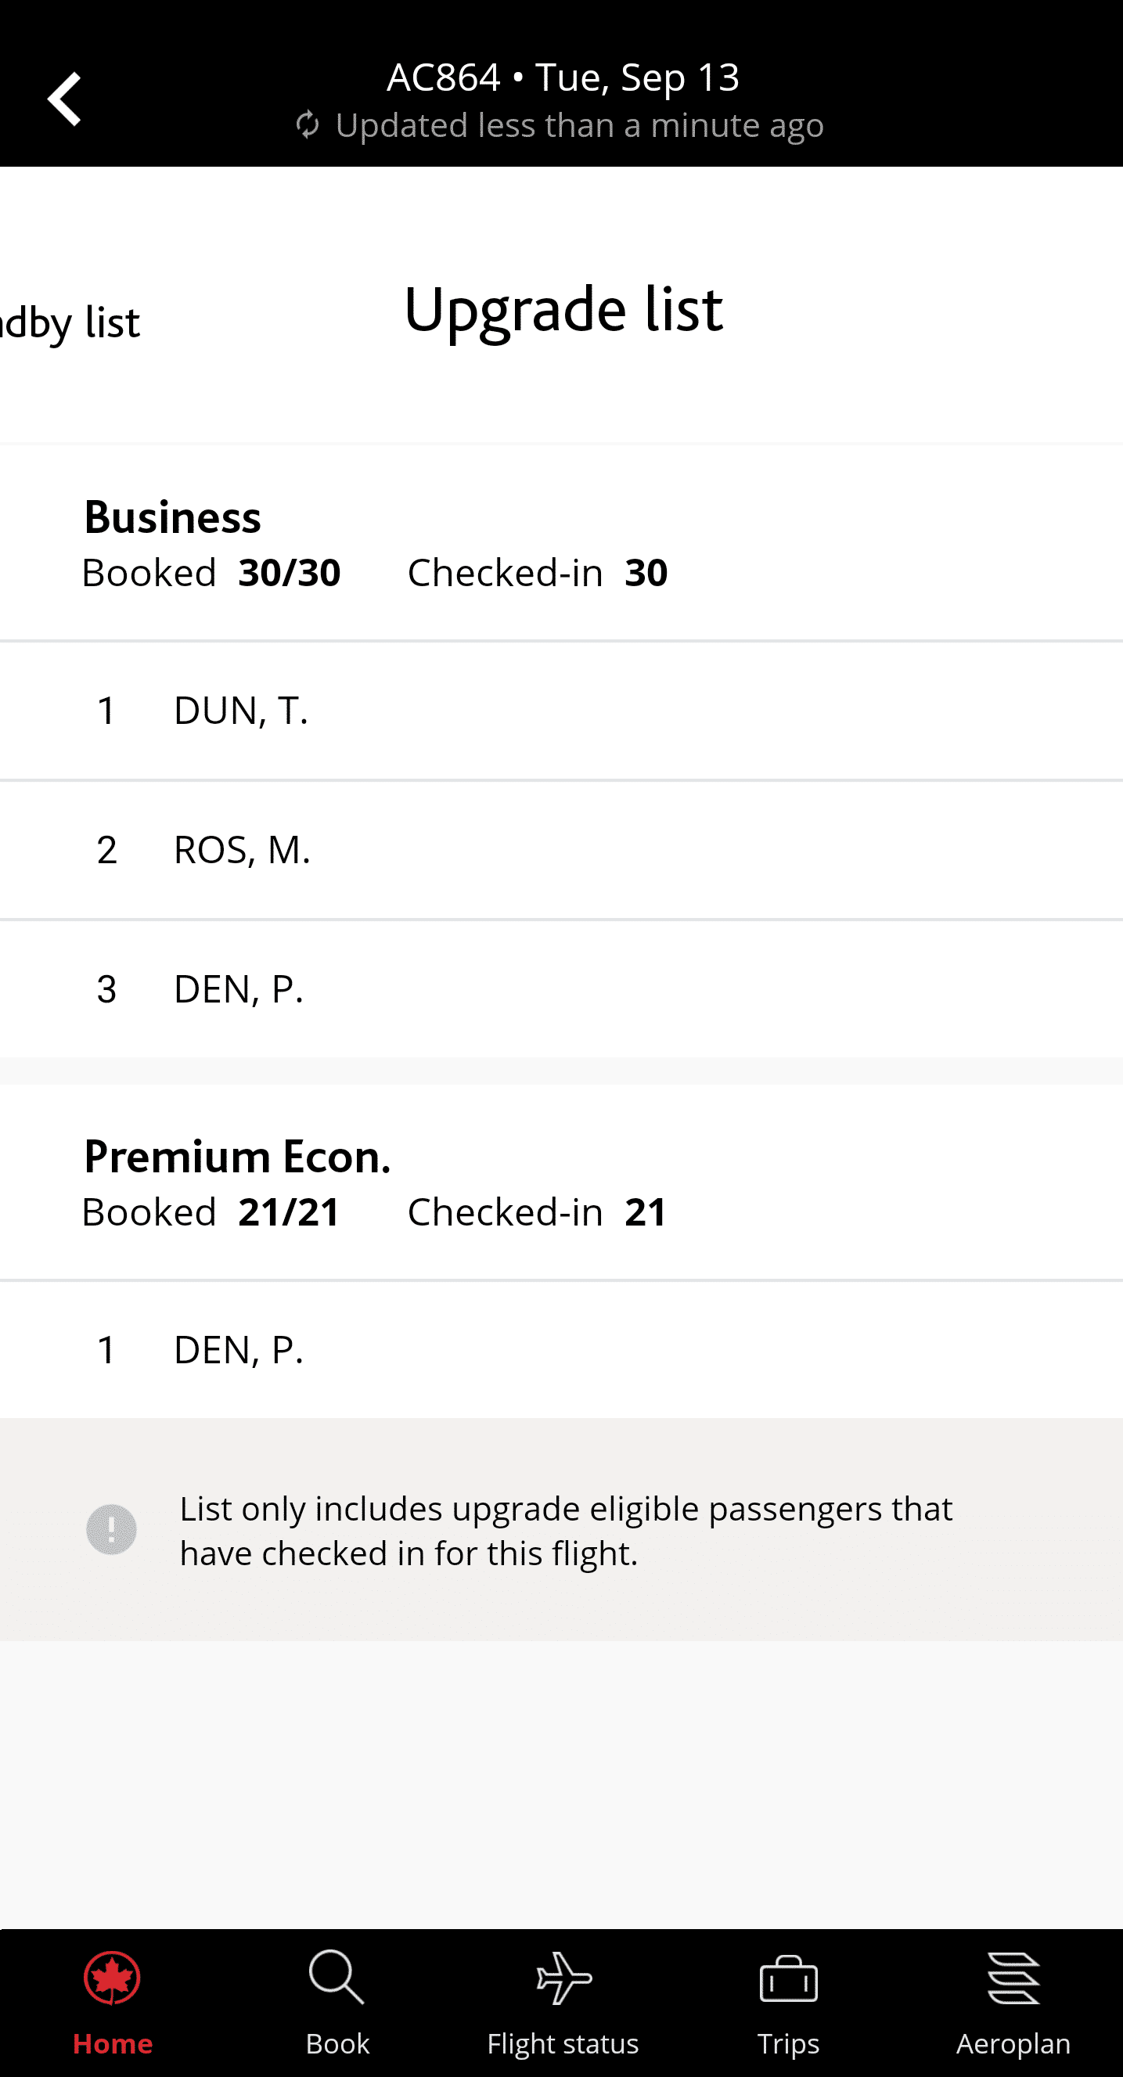
Task: Tap the Aeroplan icon in bottom bar
Action: point(1013,1978)
